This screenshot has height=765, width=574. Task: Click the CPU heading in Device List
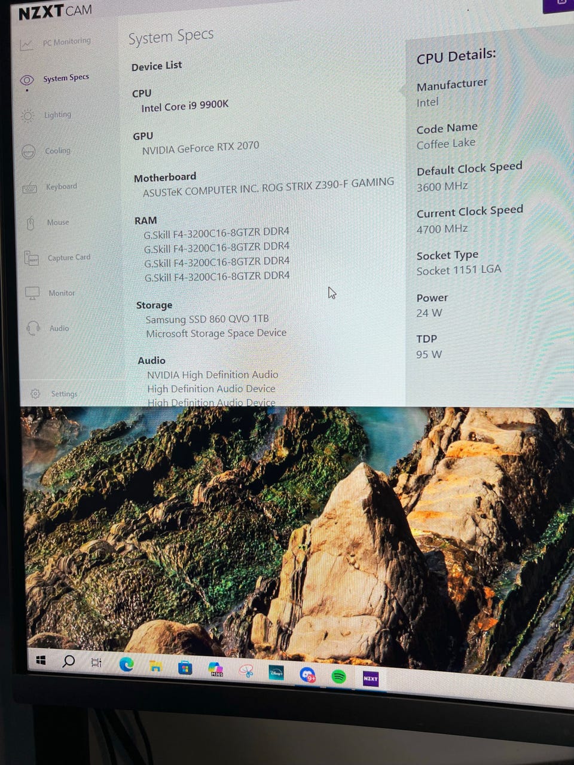142,93
